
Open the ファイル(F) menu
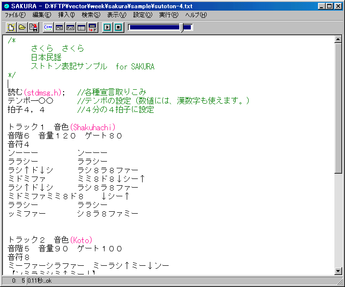tap(15, 15)
